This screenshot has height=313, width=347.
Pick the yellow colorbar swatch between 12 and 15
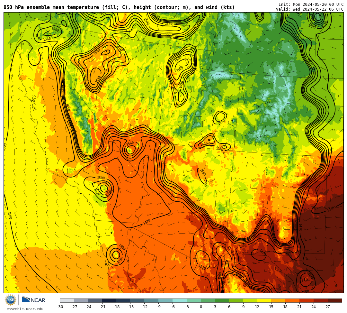[x=264, y=300]
